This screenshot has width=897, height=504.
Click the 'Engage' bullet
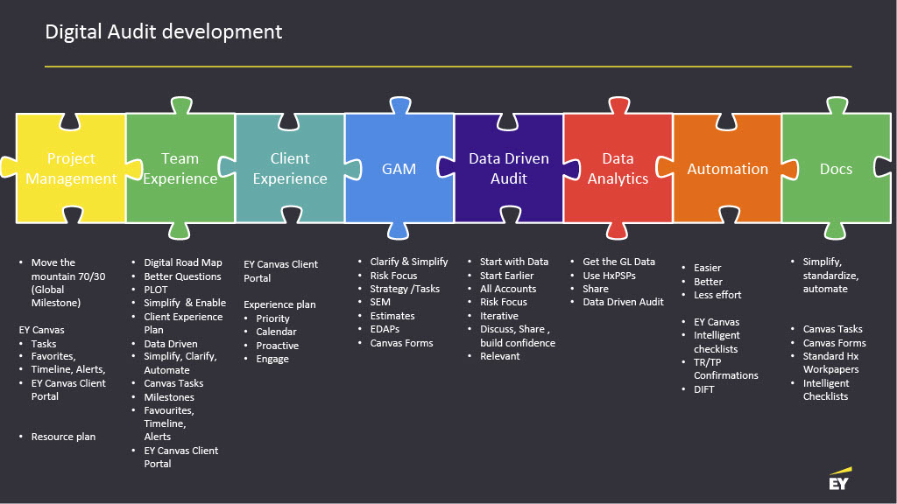pyautogui.click(x=272, y=359)
